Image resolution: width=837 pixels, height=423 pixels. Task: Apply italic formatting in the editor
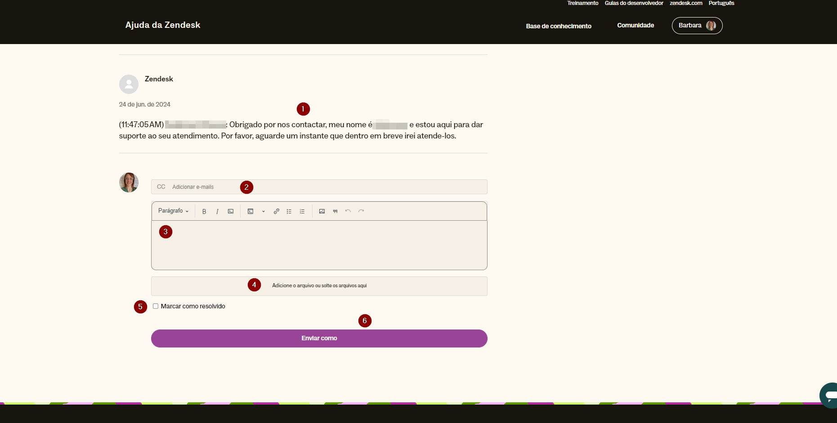click(x=217, y=211)
